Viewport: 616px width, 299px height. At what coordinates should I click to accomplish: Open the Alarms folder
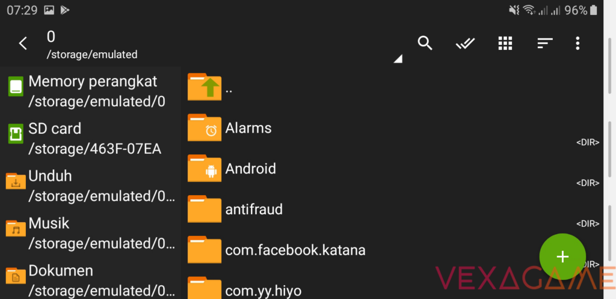coord(248,128)
